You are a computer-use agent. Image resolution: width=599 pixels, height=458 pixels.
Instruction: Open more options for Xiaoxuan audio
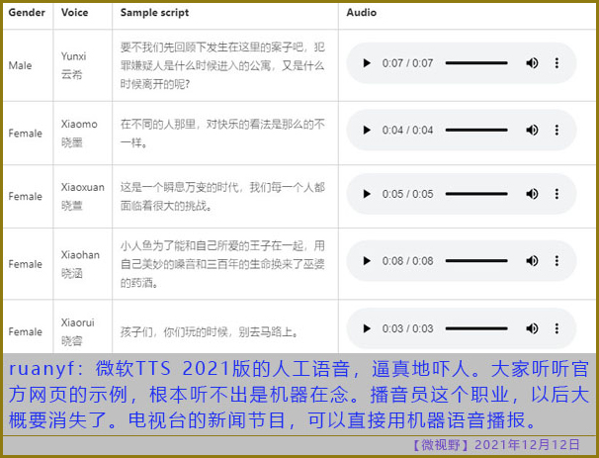556,194
